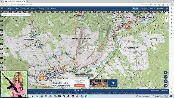Expand the arrow next to site logo
This screenshot has height=98, width=174.
pyautogui.click(x=5, y=9)
